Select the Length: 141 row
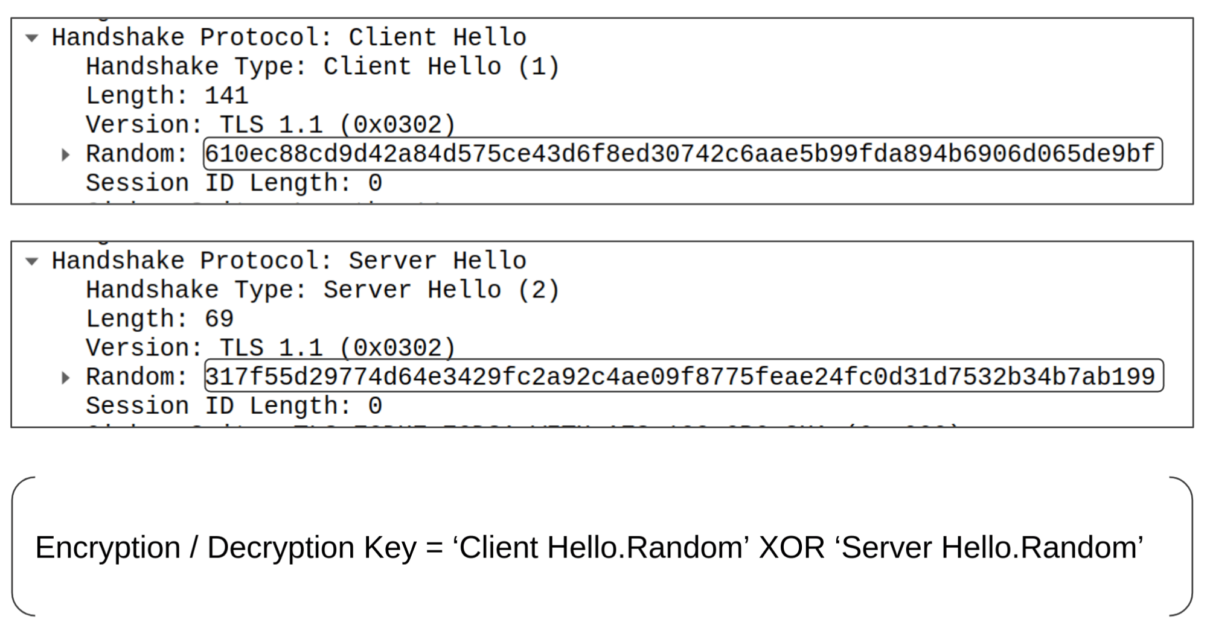Screen dimensions: 1207x628 [167, 95]
